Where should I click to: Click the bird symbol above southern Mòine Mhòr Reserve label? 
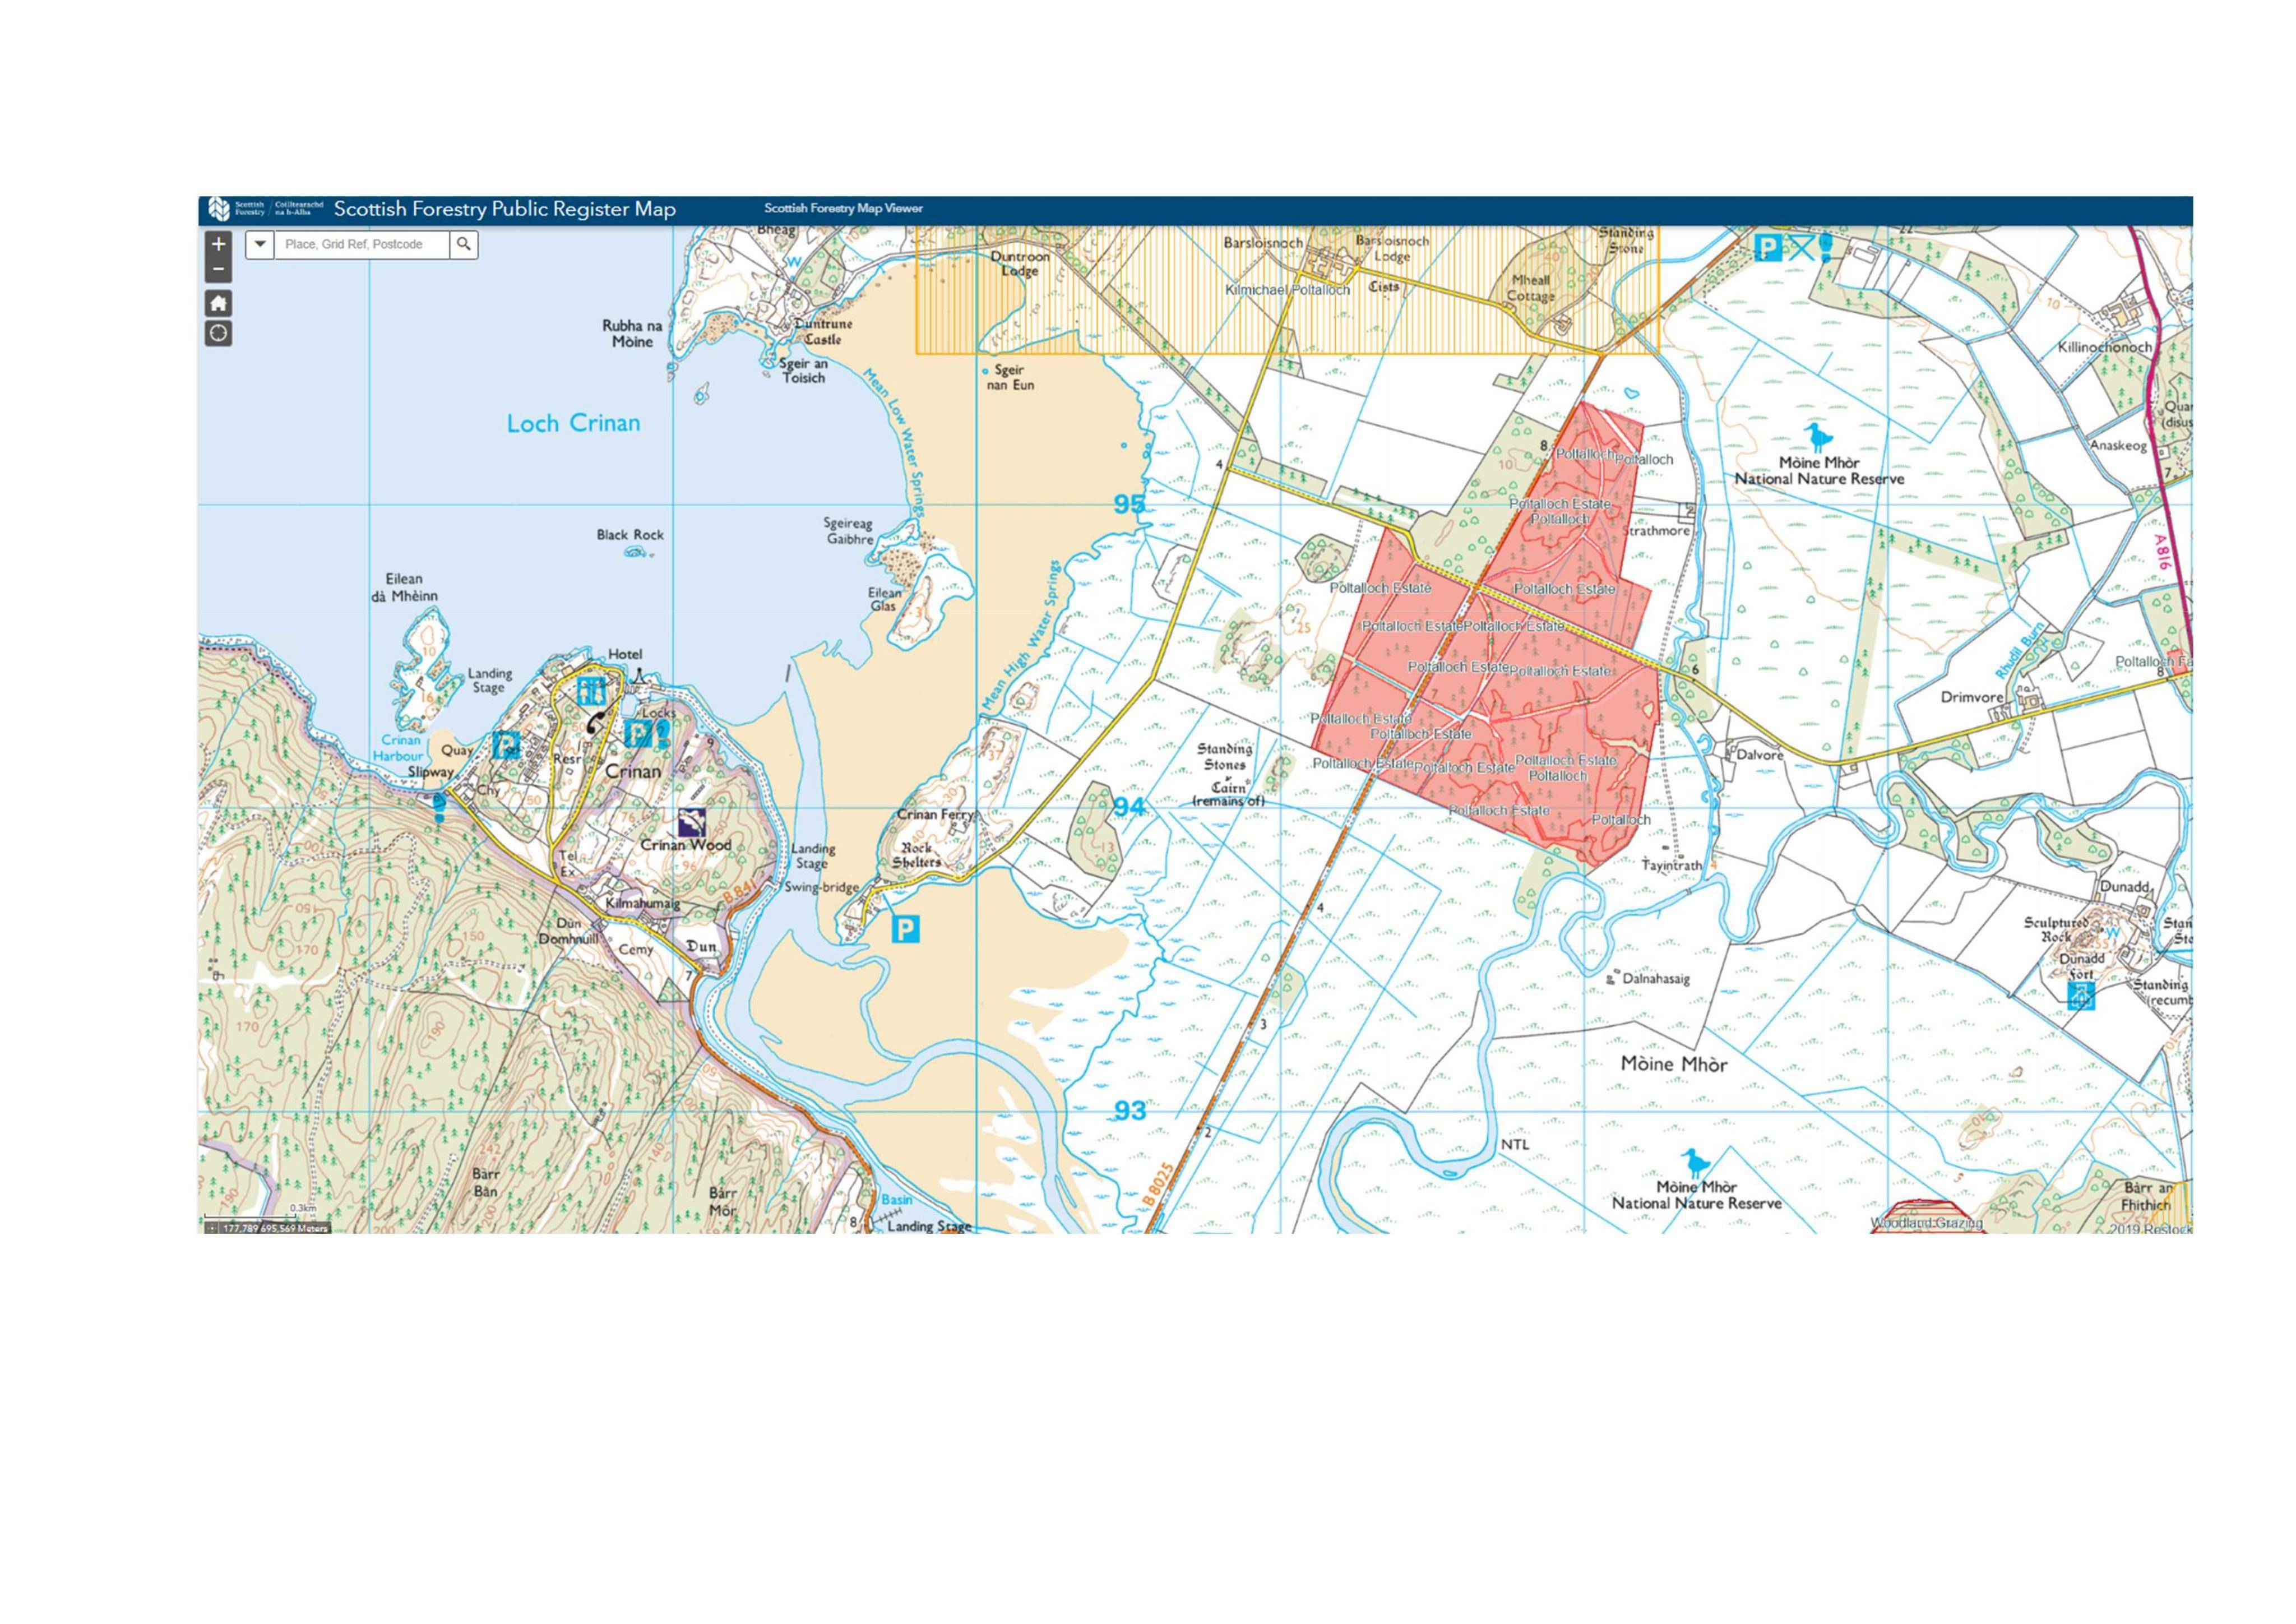(x=1694, y=1163)
